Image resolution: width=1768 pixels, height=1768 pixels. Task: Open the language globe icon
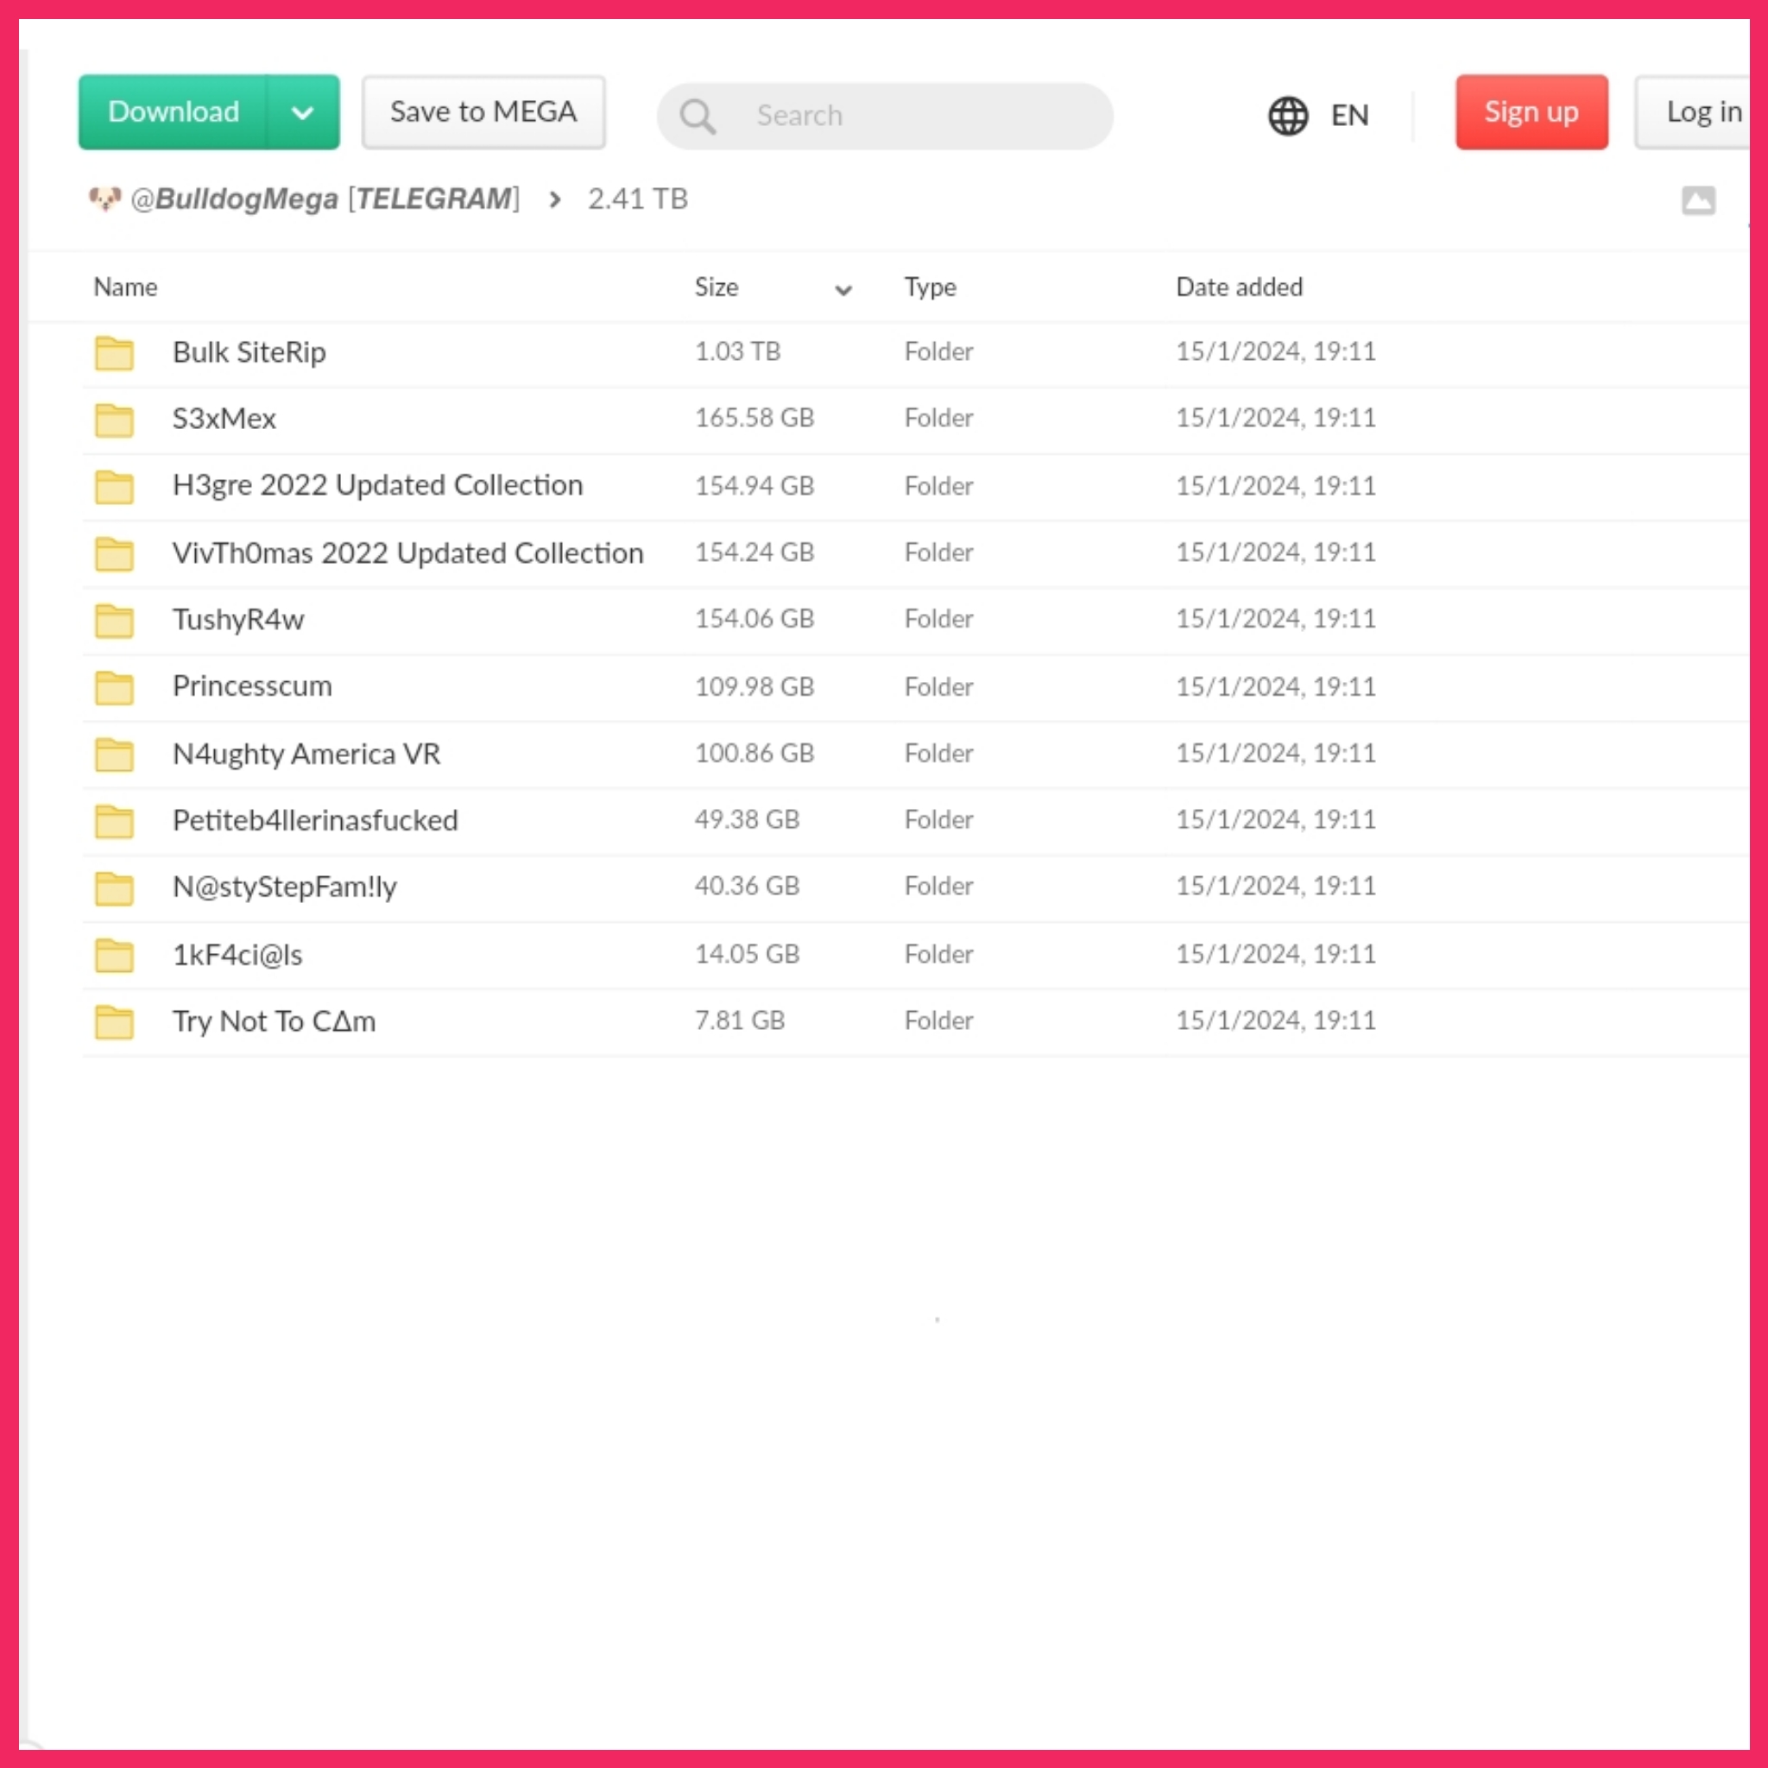(x=1287, y=116)
